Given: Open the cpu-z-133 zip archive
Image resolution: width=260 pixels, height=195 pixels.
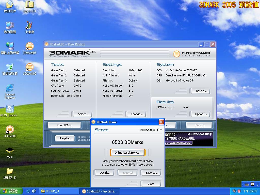Looking at the screenshot, I should click(x=29, y=5).
